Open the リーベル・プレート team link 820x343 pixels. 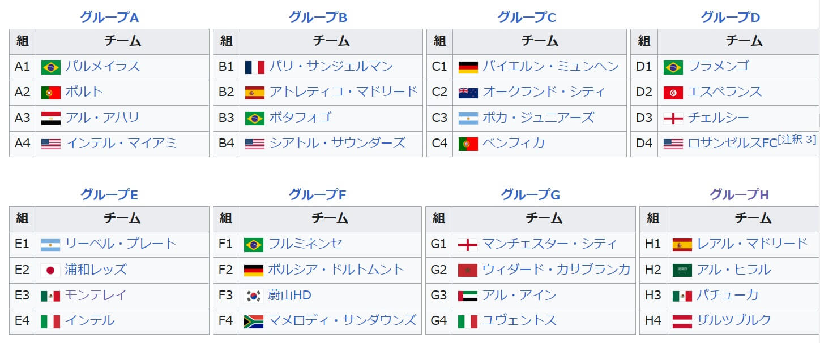(x=121, y=244)
